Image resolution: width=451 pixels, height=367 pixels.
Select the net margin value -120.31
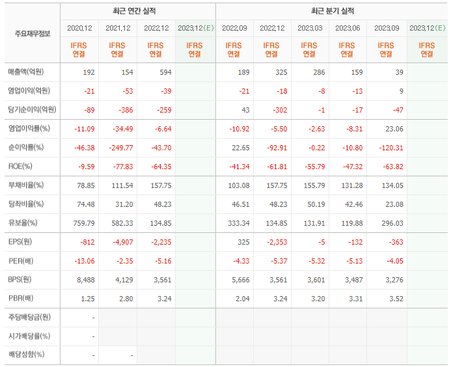[391, 148]
